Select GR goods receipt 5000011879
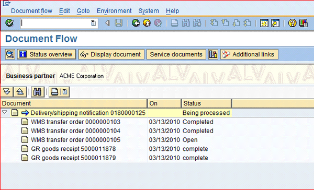This screenshot has width=314, height=190. pyautogui.click(x=73, y=158)
